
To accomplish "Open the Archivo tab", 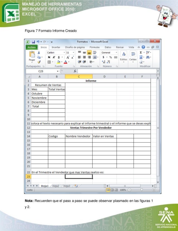I will point(32,47).
